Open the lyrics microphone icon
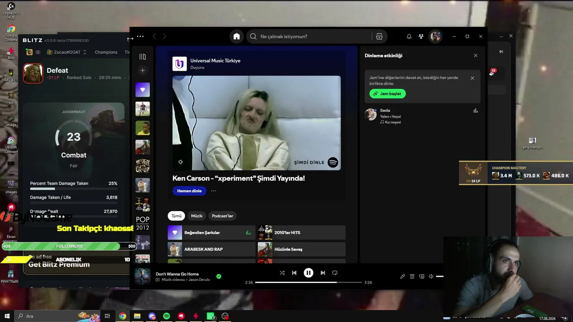573x322 pixels. pyautogui.click(x=402, y=276)
